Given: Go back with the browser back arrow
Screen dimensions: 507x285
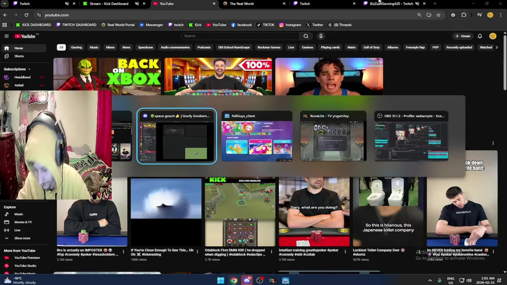Looking at the screenshot, I should pos(5,15).
